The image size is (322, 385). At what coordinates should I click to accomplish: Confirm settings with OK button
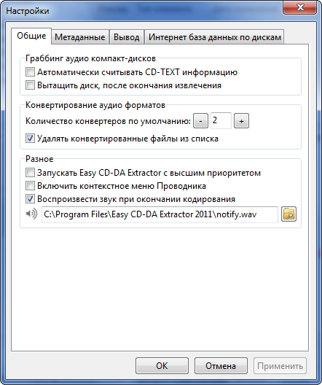162,365
